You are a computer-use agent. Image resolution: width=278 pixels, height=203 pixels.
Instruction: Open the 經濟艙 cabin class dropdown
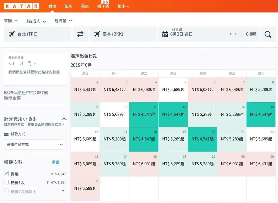[x=63, y=21]
